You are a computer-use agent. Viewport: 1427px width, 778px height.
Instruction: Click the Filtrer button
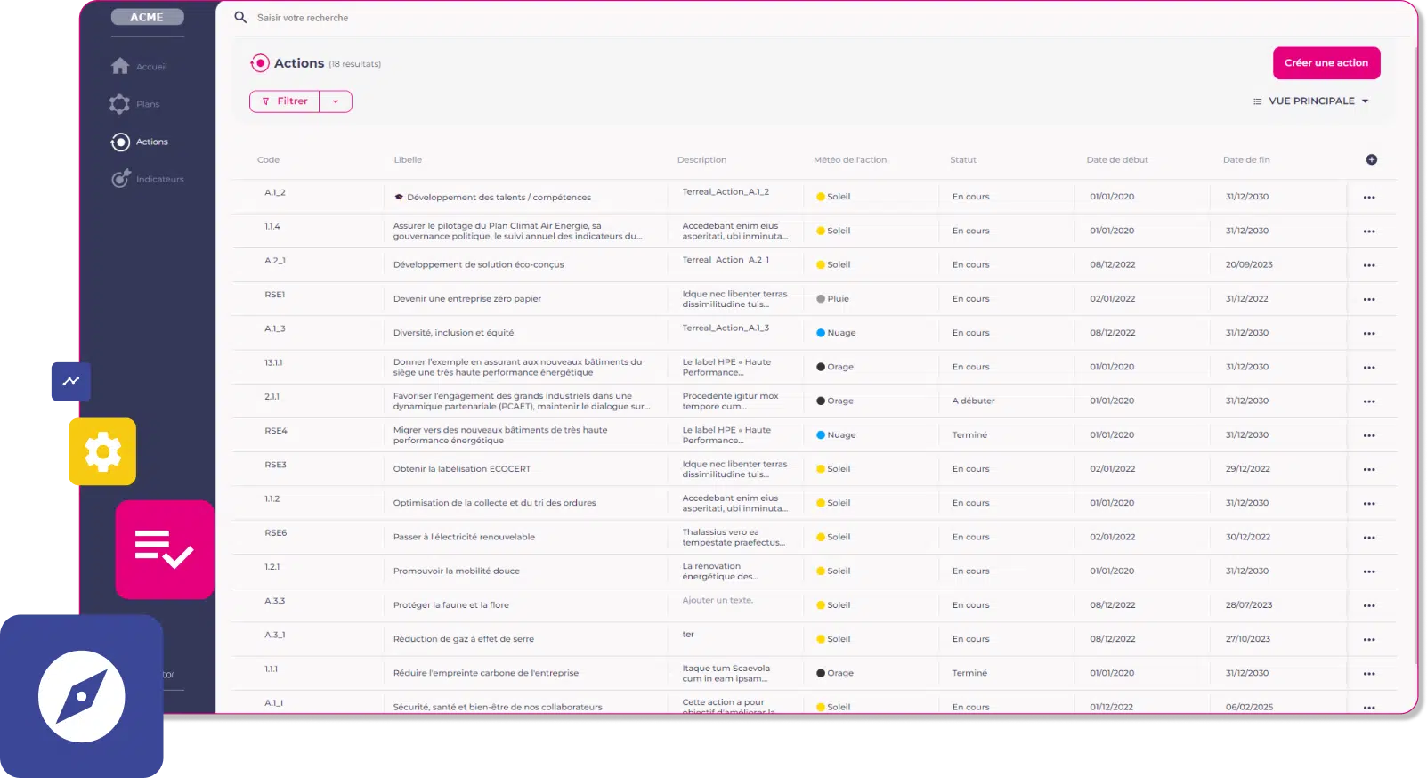[x=285, y=101]
